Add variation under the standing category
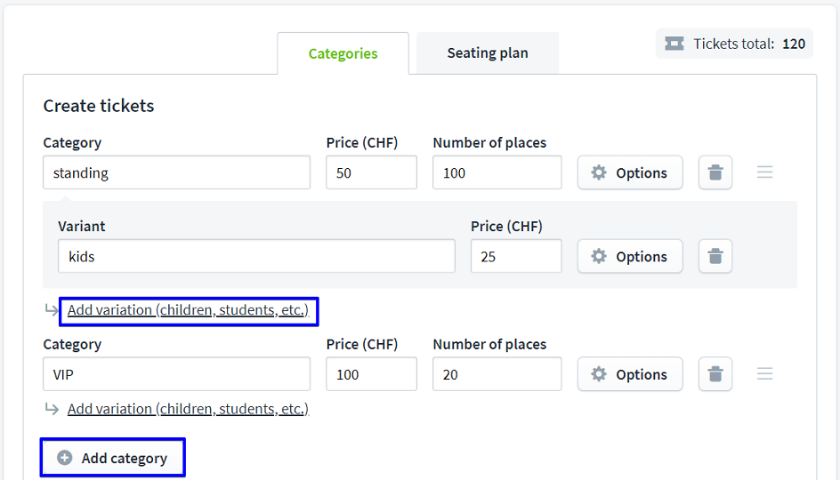This screenshot has width=840, height=480. pyautogui.click(x=188, y=311)
